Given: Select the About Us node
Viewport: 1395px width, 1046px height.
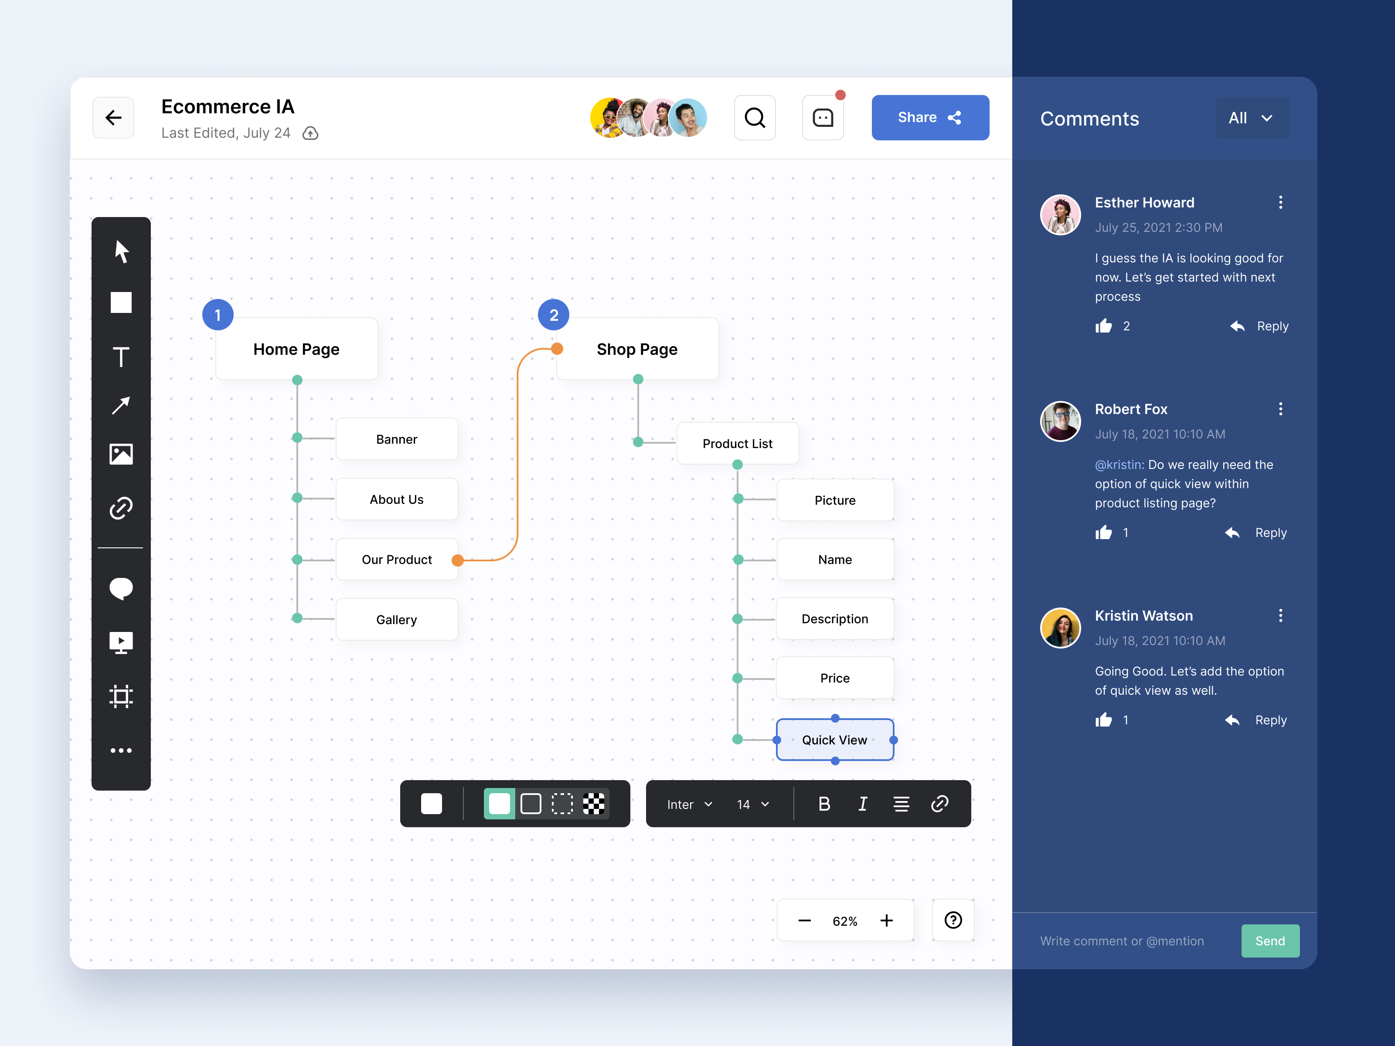Looking at the screenshot, I should coord(397,499).
